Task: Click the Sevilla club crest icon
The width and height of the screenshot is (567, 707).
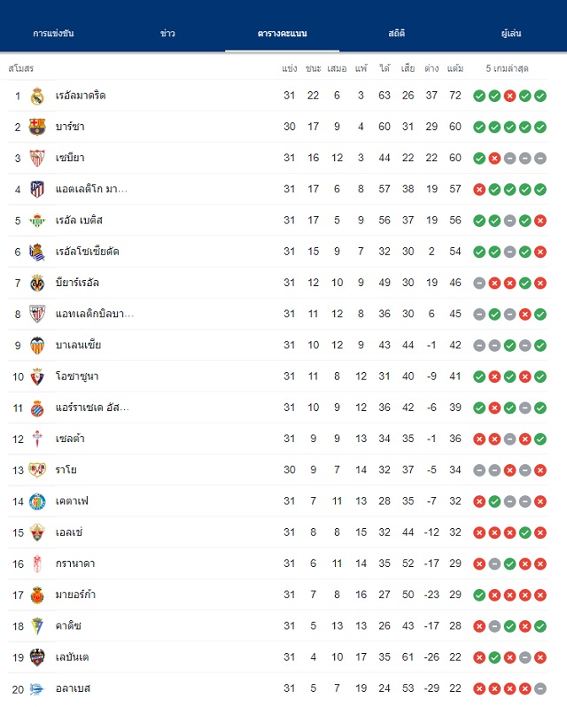Action: point(37,159)
